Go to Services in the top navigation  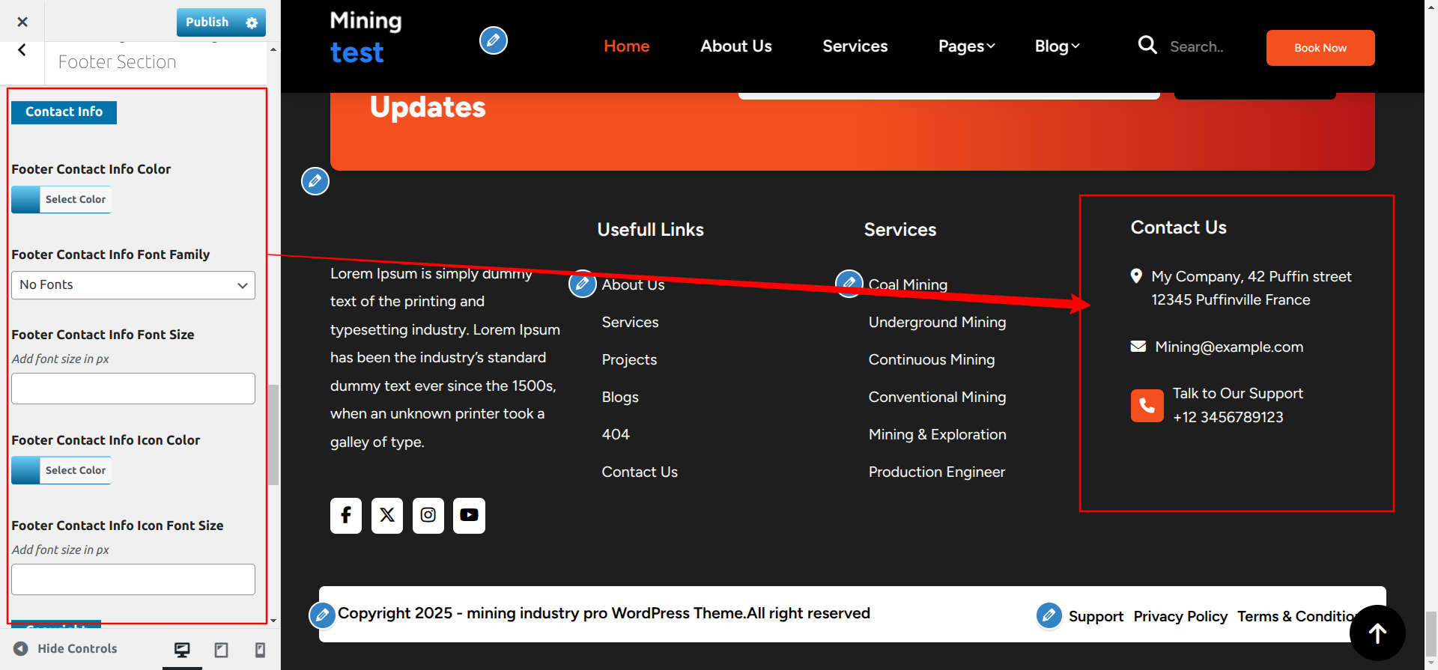855,46
